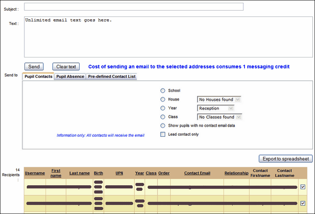Screen dimensions: 315x214
Task: Open the Reception year dropdown
Action: (x=216, y=109)
